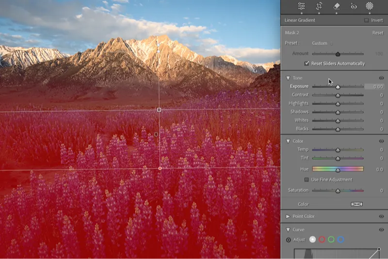Select the Curve target adjustment tool
The width and height of the screenshot is (388, 259).
[x=288, y=240]
